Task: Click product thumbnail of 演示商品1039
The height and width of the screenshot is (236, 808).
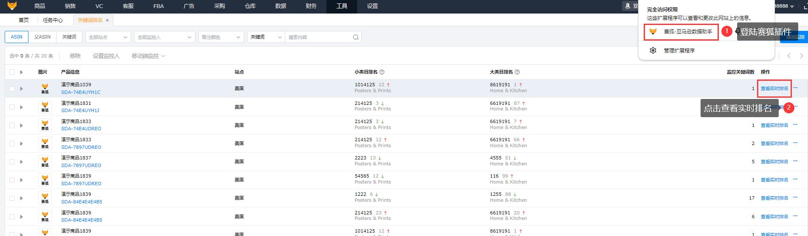Action: click(x=45, y=88)
